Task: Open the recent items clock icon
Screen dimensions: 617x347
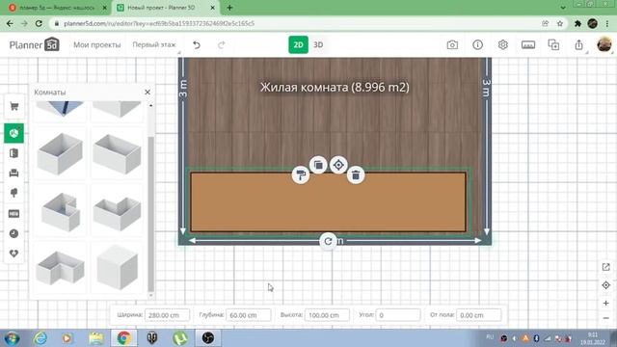Action: tap(13, 233)
